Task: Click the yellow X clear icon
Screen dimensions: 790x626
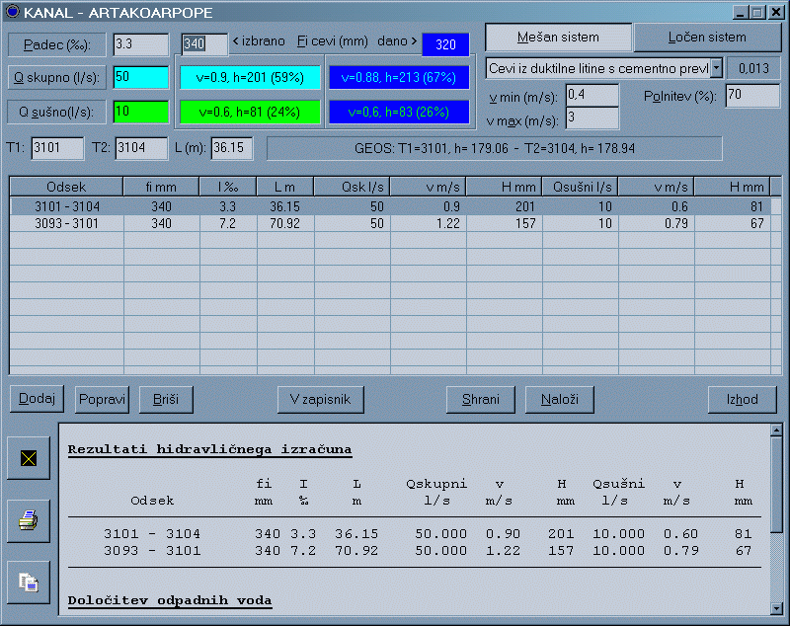Action: point(29,458)
